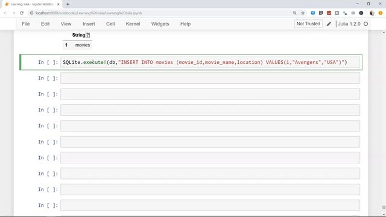
Task: Click the SQLite.execute! code cell
Action: tap(210, 62)
